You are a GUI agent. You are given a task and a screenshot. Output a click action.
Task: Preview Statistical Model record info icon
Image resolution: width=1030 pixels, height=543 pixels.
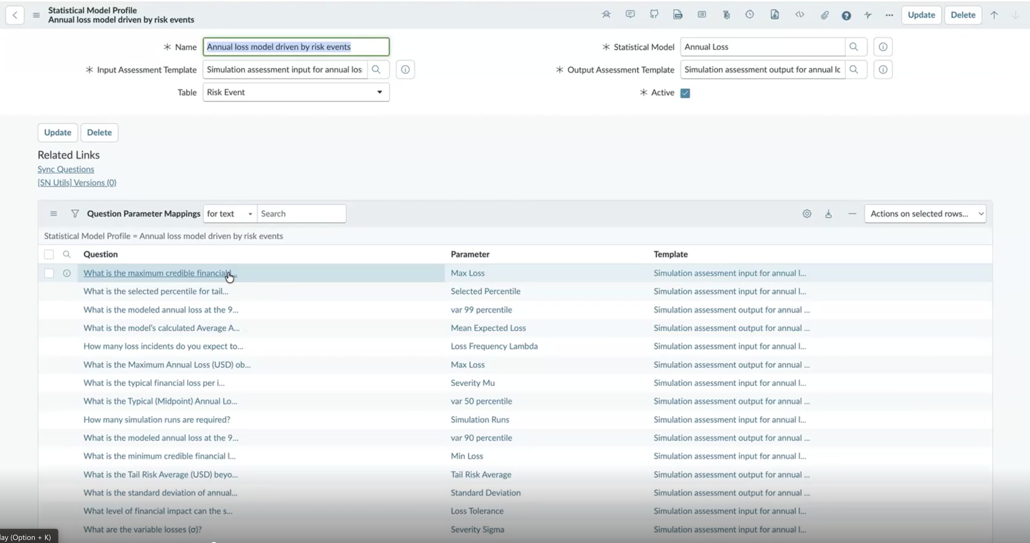point(883,47)
